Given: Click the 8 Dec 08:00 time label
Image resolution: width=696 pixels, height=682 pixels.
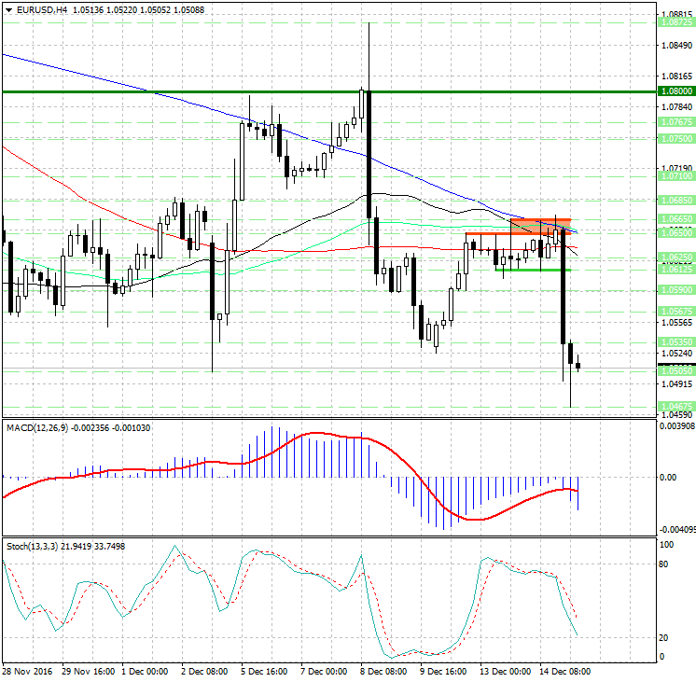Looking at the screenshot, I should pos(383,672).
